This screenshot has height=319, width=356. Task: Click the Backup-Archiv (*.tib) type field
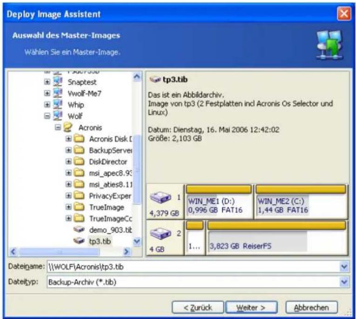194,282
